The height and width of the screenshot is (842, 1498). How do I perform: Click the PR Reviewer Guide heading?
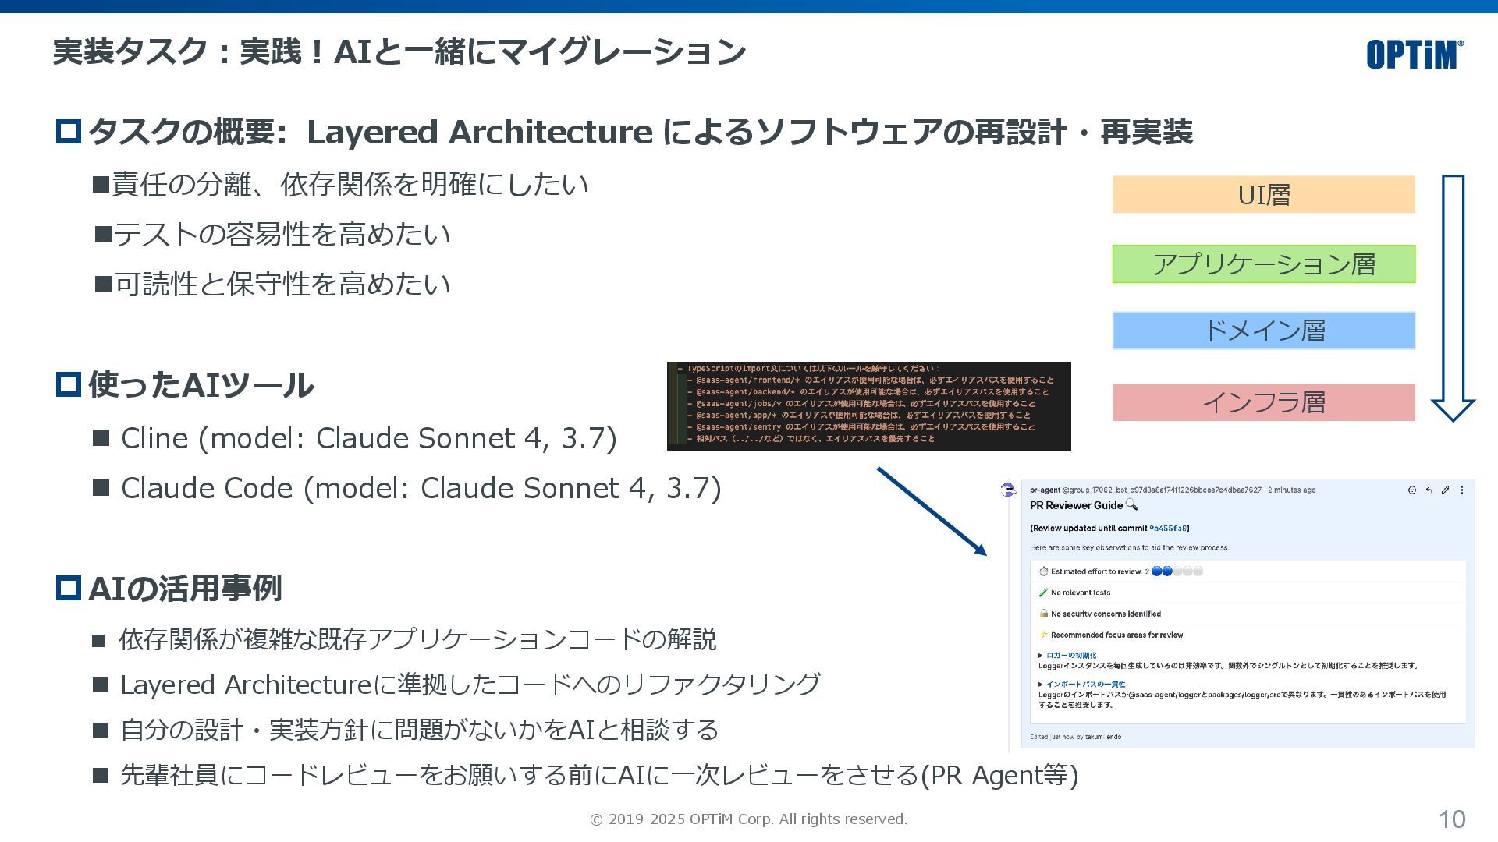1077,505
